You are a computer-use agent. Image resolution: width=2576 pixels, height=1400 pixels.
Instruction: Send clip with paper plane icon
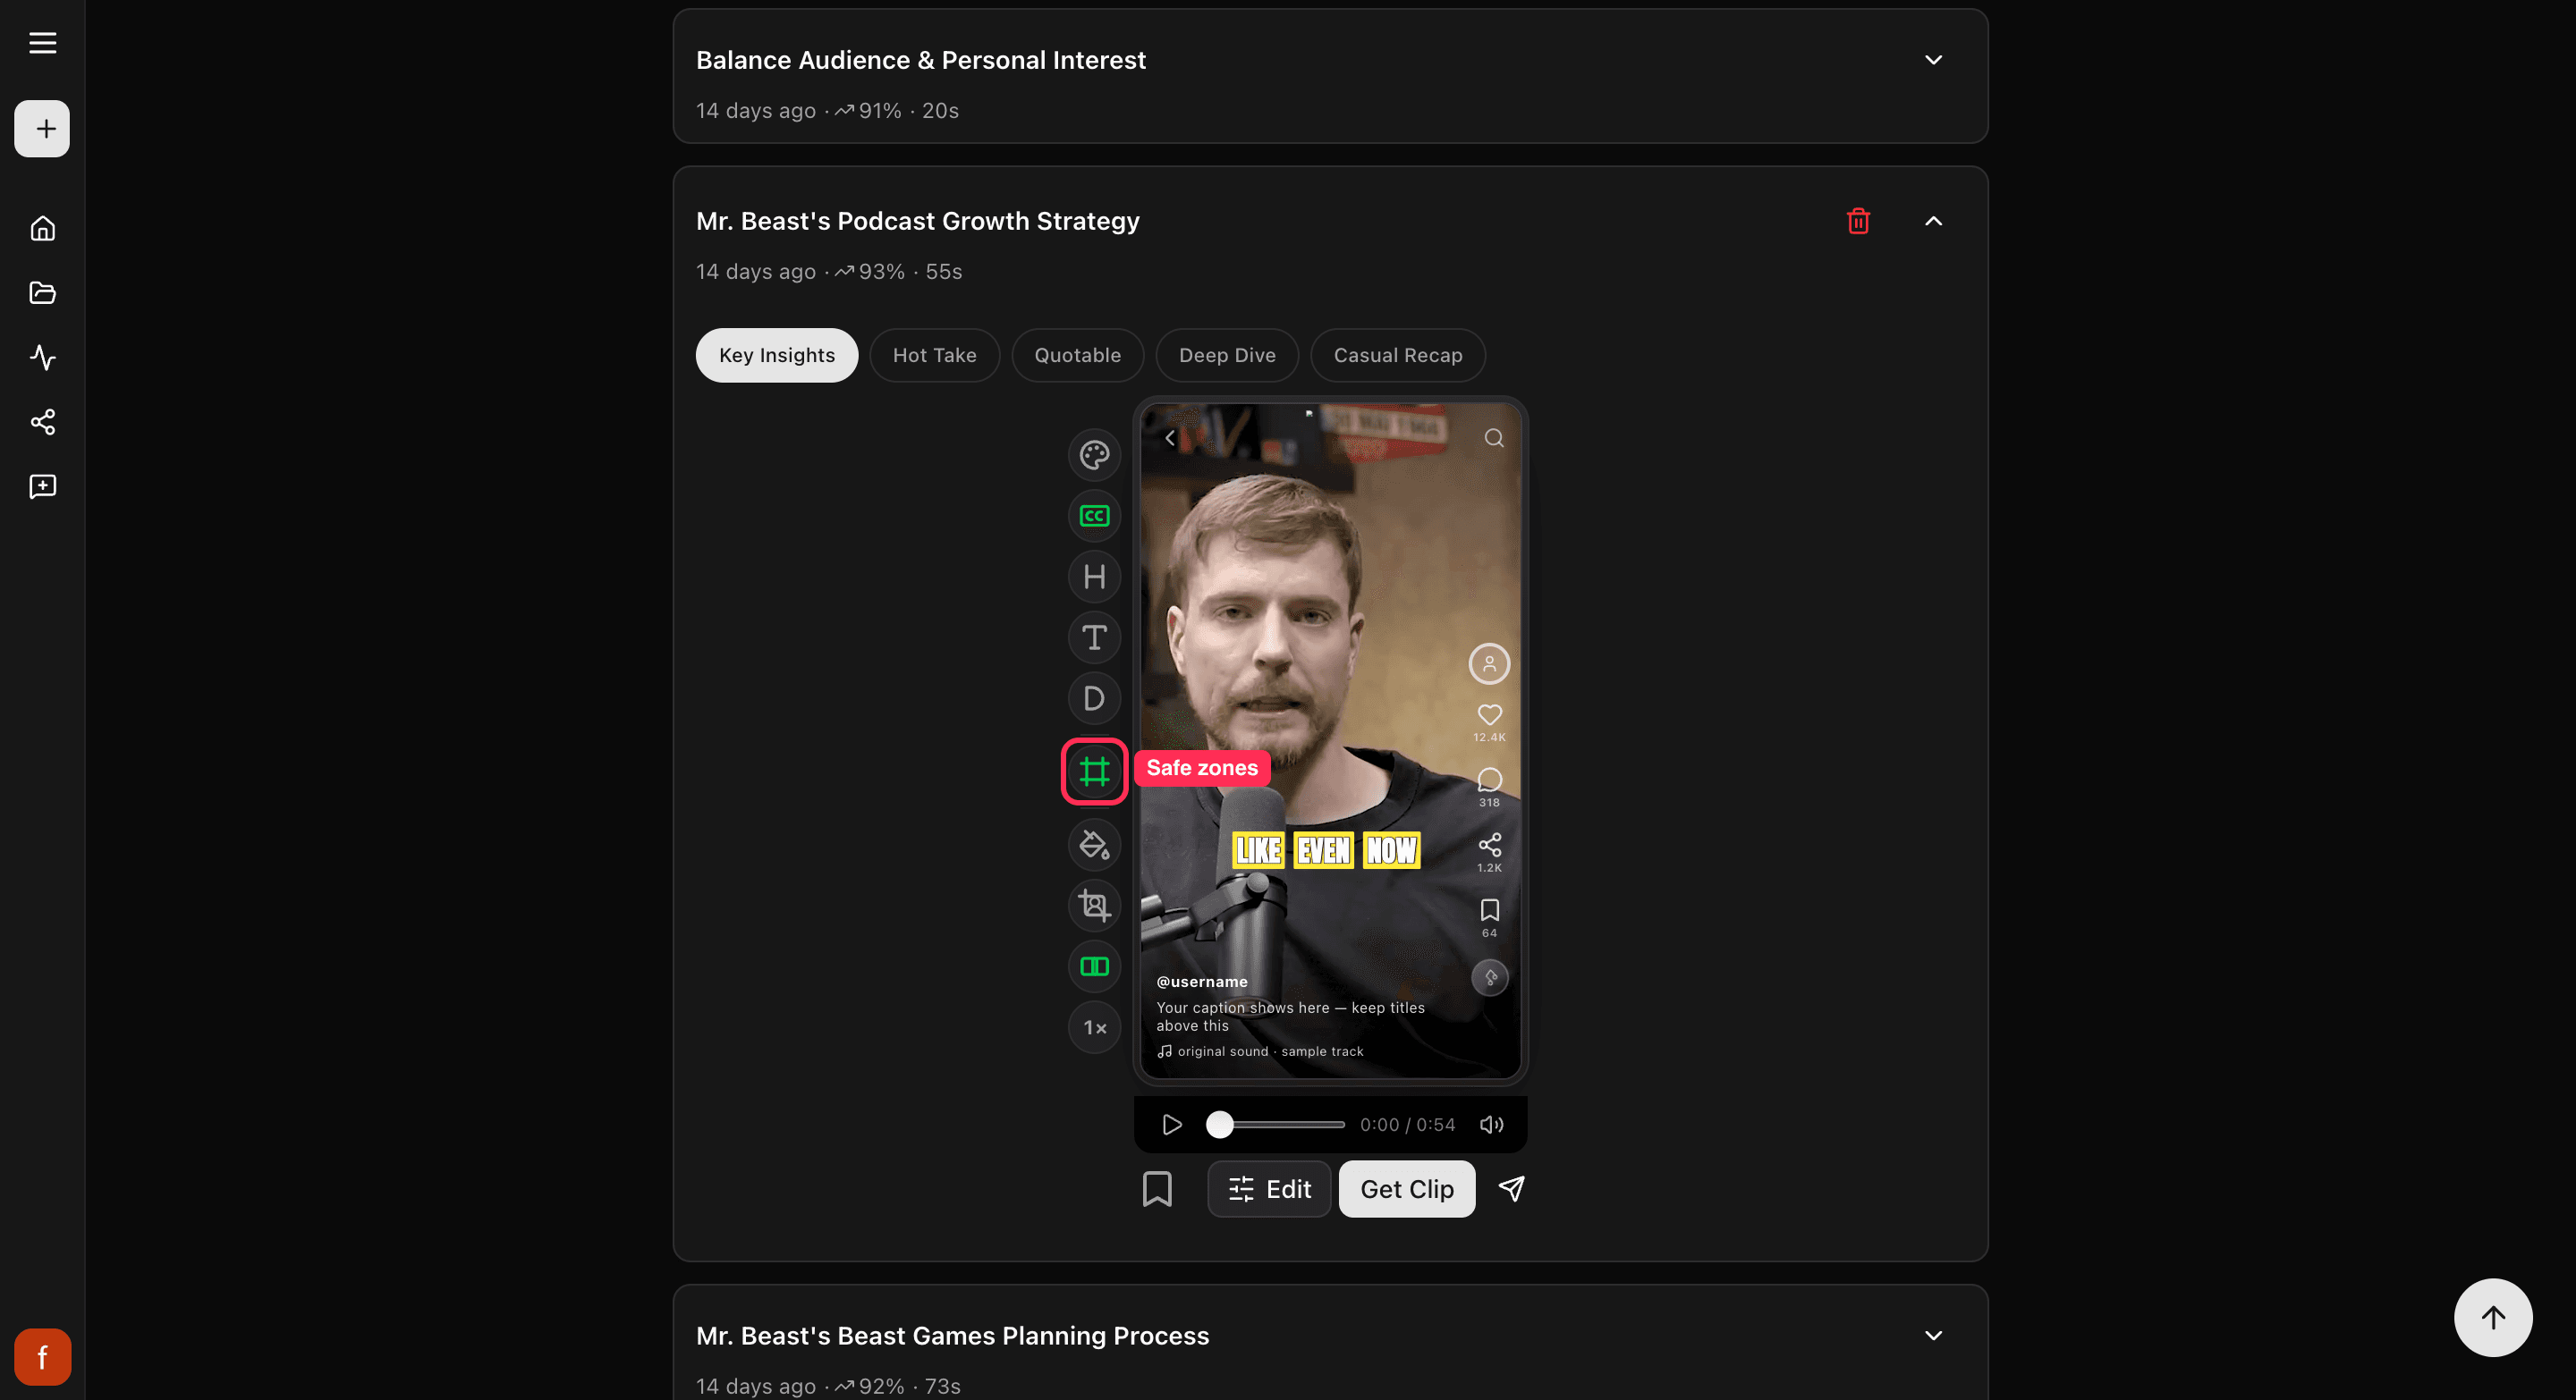[1511, 1189]
